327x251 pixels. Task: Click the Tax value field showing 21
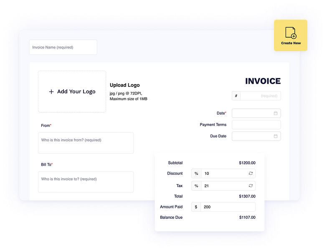coord(228,186)
